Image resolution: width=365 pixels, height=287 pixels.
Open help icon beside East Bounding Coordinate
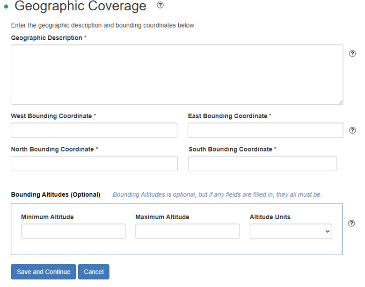point(352,130)
